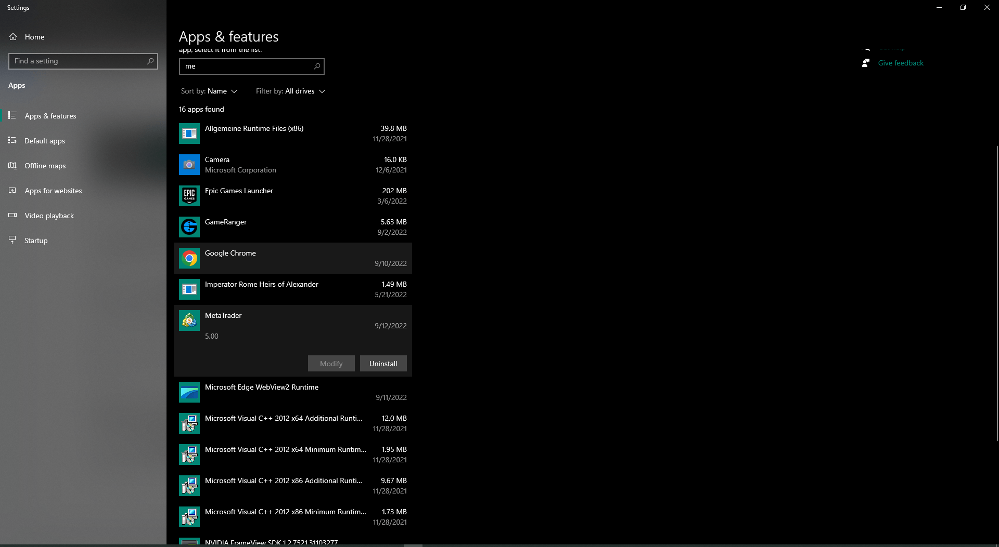
Task: Click the Home icon in sidebar
Action: click(13, 37)
